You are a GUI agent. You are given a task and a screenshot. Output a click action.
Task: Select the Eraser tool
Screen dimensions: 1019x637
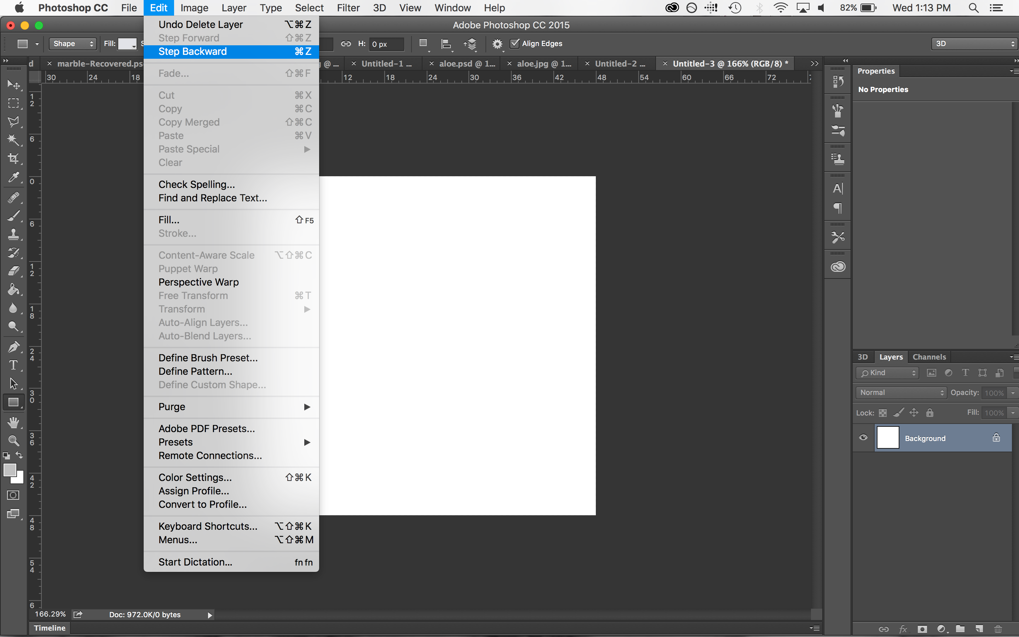13,271
